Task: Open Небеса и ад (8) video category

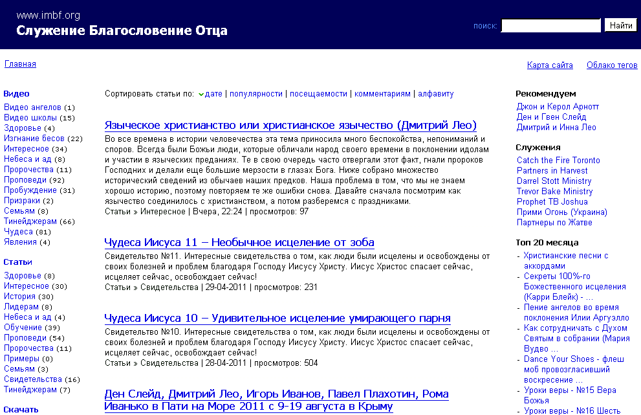Action: click(x=27, y=159)
